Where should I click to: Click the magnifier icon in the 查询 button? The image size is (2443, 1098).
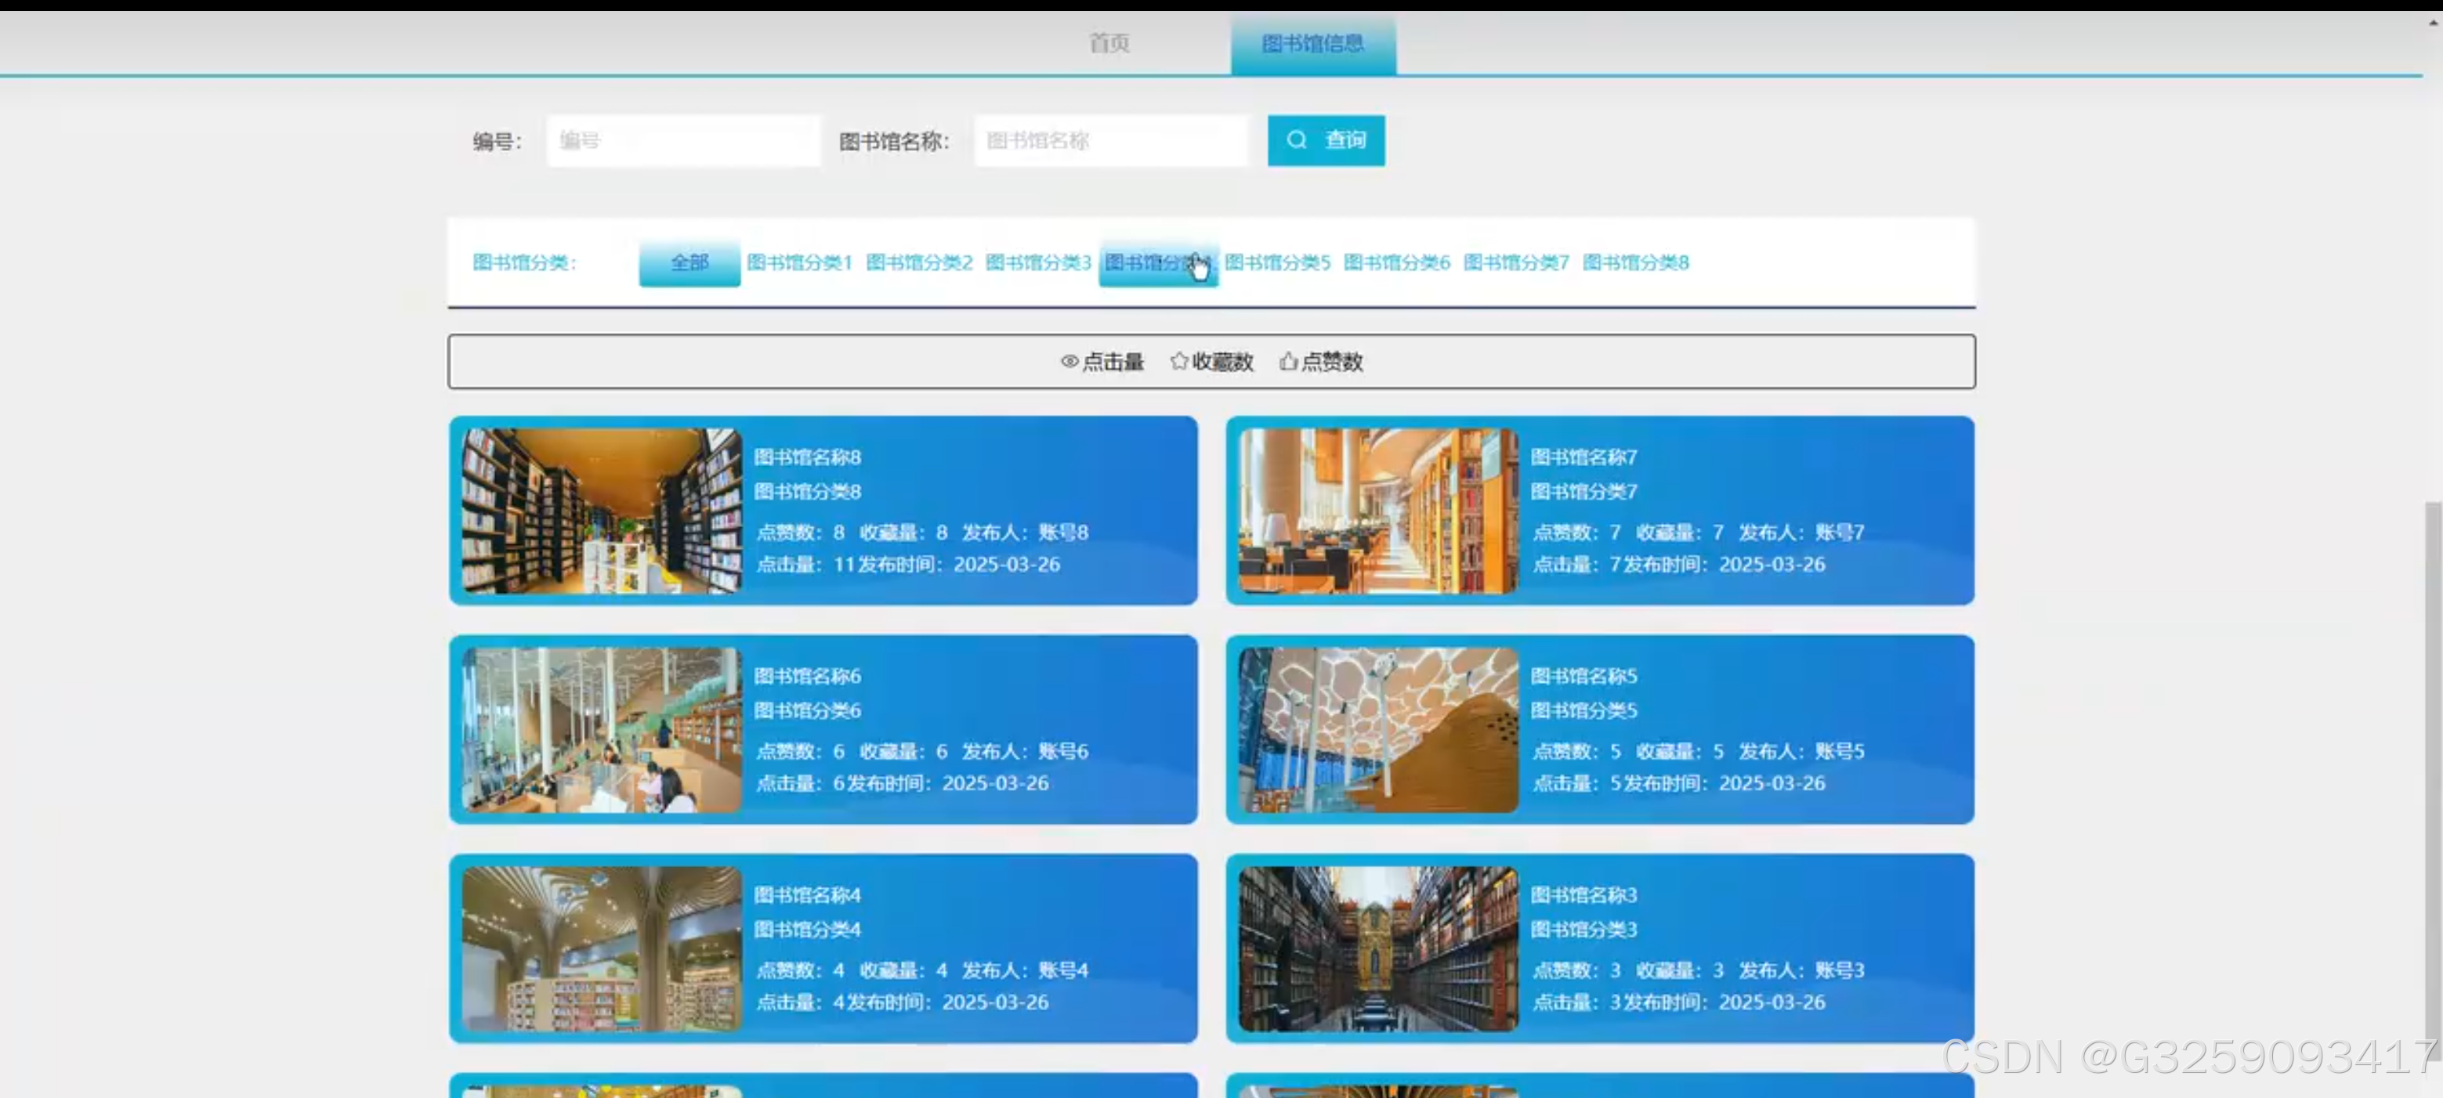pos(1298,140)
